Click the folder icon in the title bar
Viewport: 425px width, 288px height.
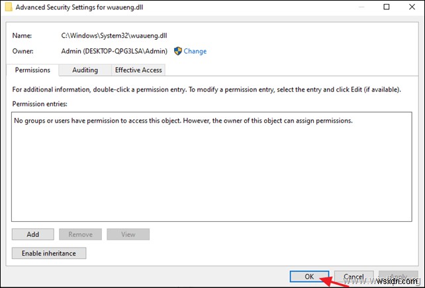(9, 7)
